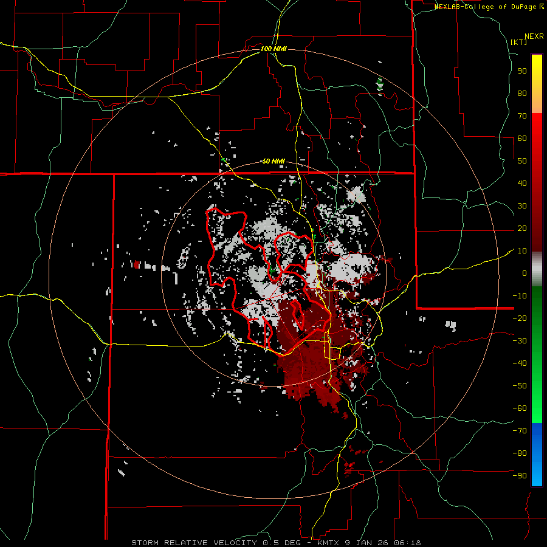Click the 80 value on the velocity scale
547x547 pixels.
click(522, 94)
